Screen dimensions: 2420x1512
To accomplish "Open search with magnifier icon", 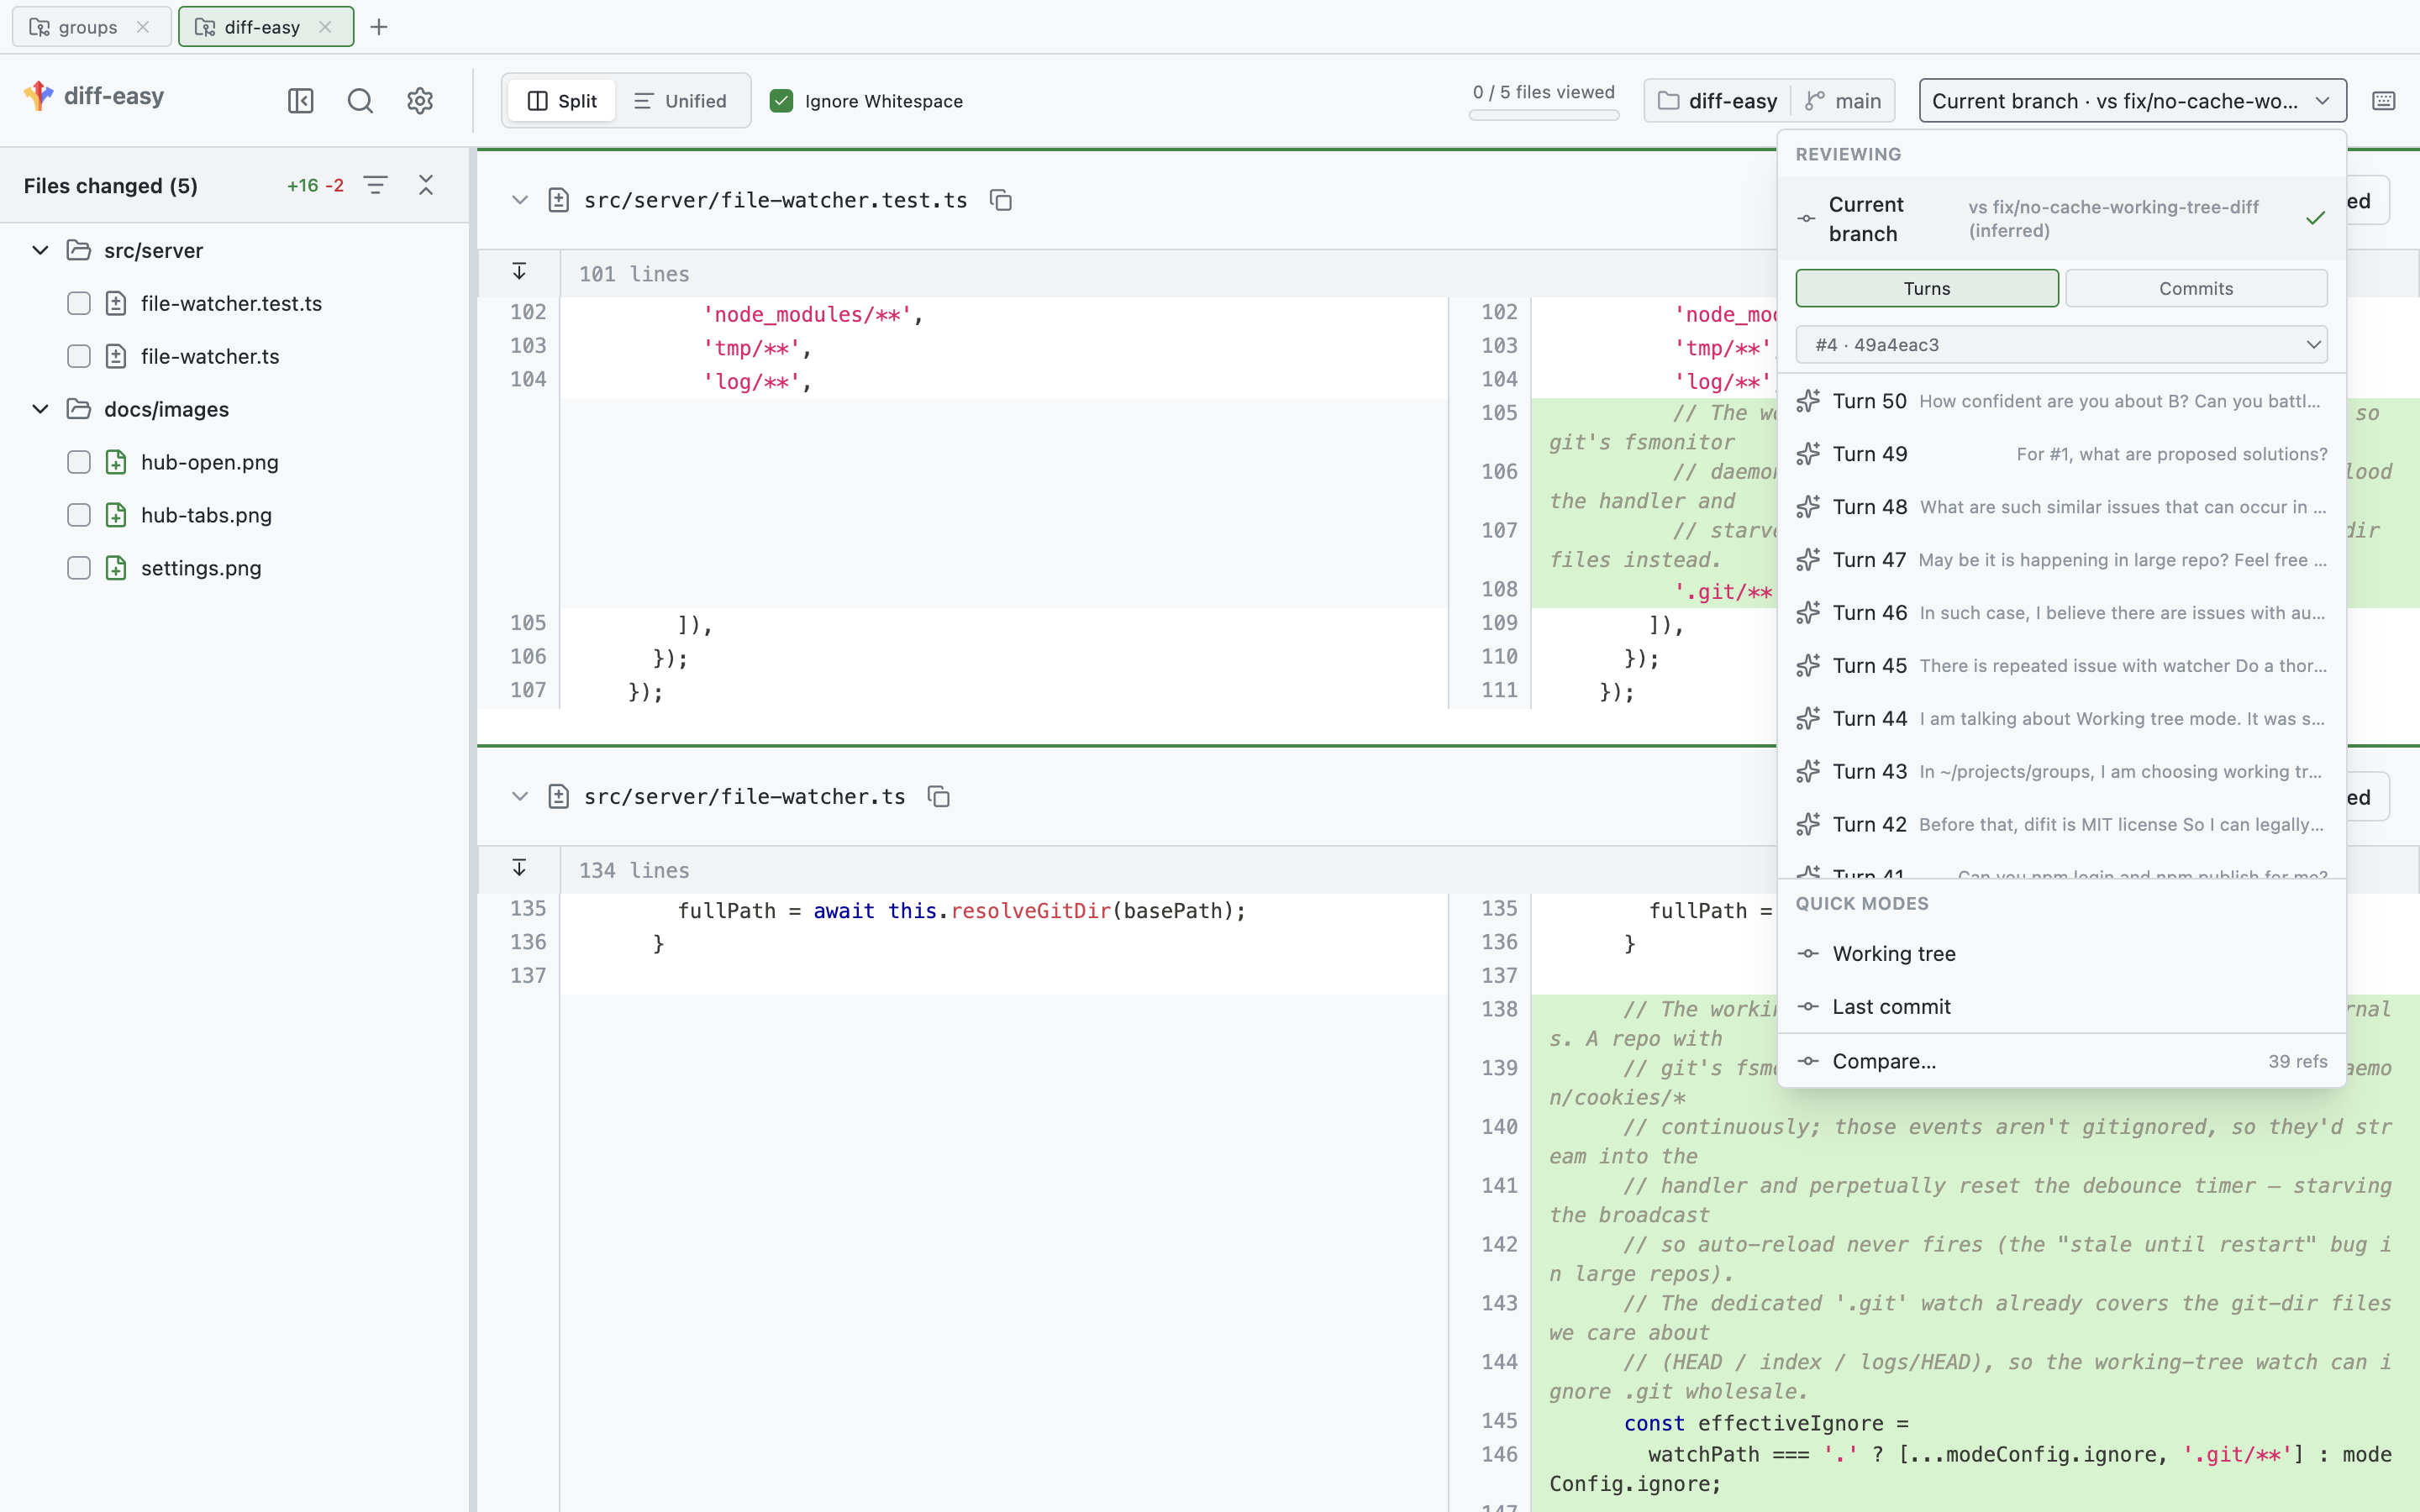I will pos(360,101).
